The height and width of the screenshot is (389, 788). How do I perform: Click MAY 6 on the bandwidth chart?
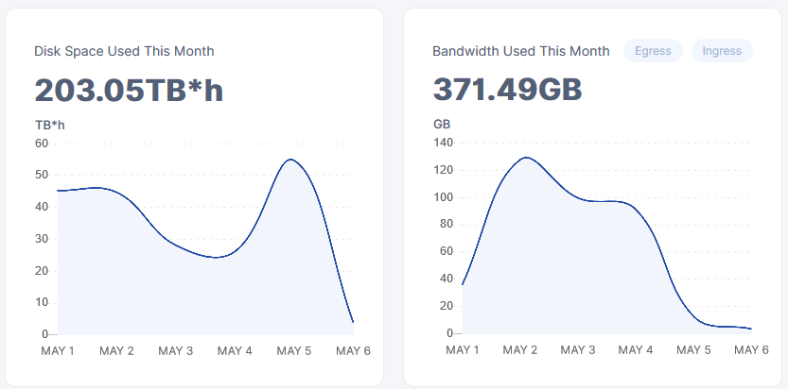pyautogui.click(x=751, y=350)
